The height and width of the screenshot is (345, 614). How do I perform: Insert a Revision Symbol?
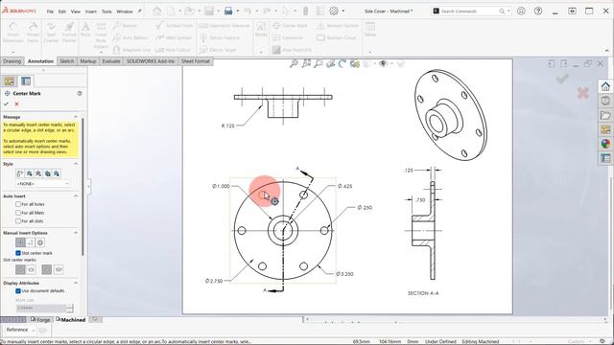click(x=338, y=26)
